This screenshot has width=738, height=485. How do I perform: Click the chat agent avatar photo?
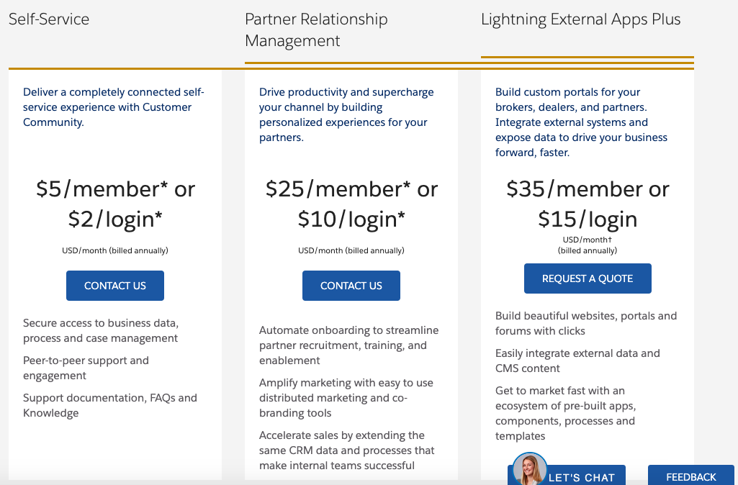click(529, 469)
